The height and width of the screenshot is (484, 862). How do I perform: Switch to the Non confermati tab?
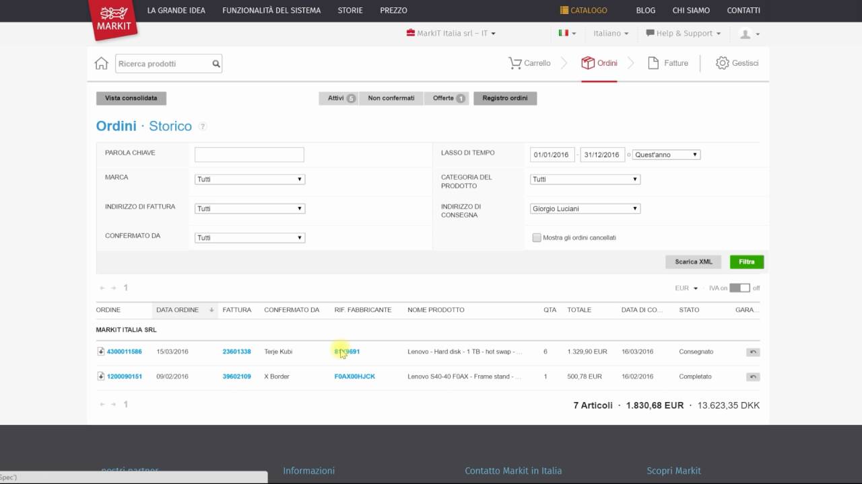click(x=391, y=98)
